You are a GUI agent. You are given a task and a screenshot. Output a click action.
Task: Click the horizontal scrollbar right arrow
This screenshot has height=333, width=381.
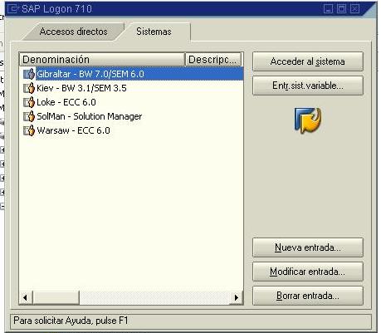coord(237,297)
